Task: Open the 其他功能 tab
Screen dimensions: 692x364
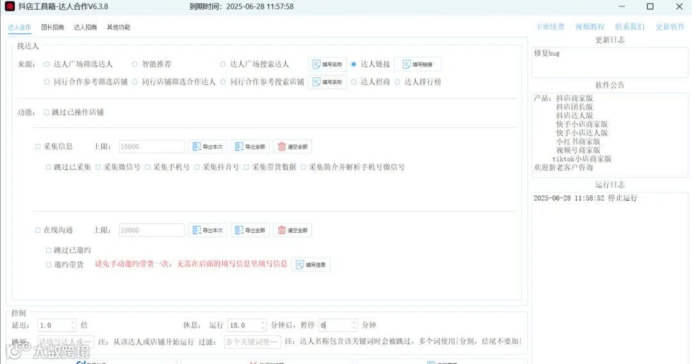Action: click(119, 28)
